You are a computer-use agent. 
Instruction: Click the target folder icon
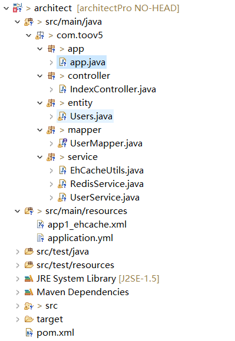coord(29,319)
